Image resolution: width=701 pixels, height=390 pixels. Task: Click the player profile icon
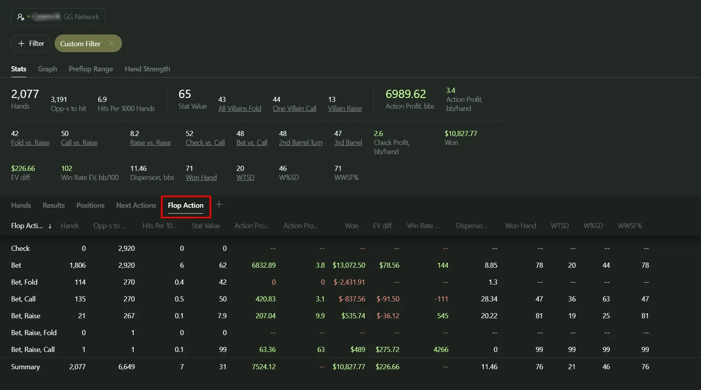(x=20, y=17)
